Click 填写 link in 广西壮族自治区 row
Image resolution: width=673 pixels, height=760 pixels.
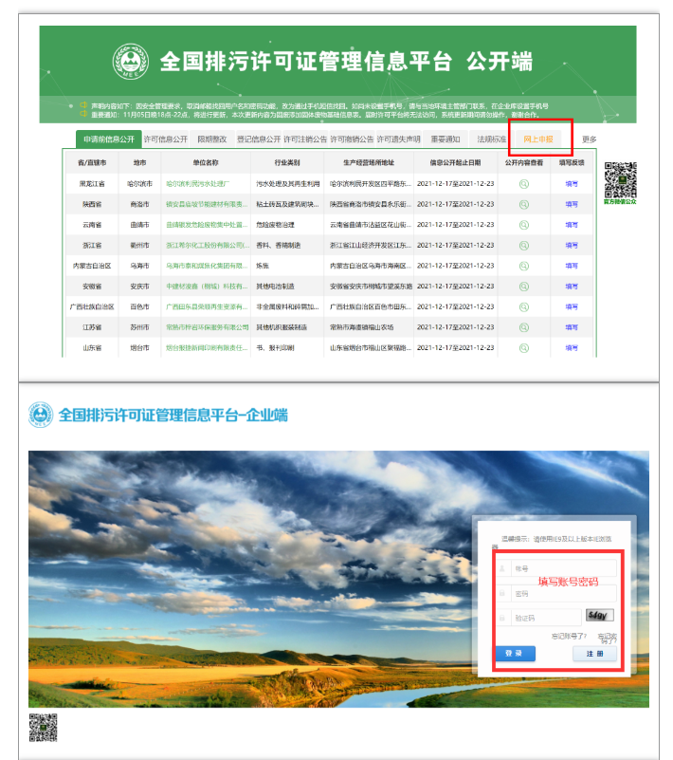(572, 306)
